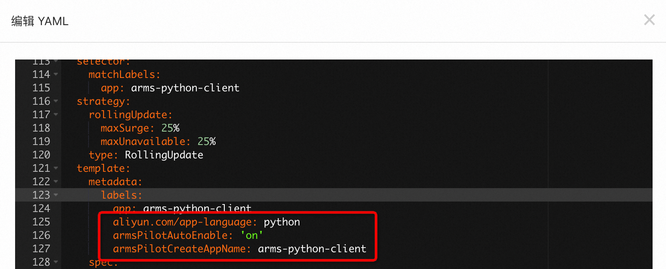
Task: Collapse the rollingUpdate block at line 117
Action: (56, 115)
